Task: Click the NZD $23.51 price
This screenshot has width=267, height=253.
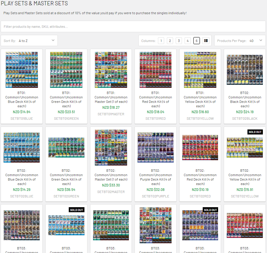Action: [x=66, y=112]
